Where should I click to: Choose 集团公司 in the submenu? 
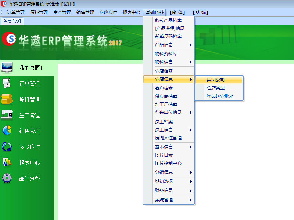(219, 80)
